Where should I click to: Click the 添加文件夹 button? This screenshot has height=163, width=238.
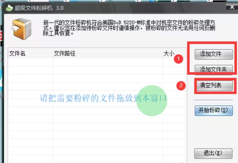pyautogui.click(x=214, y=70)
